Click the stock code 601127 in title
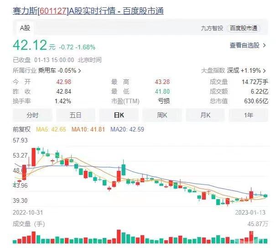 [x=53, y=11]
